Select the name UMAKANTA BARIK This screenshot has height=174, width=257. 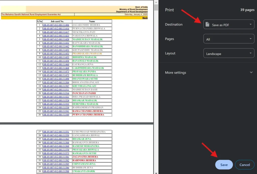click(84, 171)
